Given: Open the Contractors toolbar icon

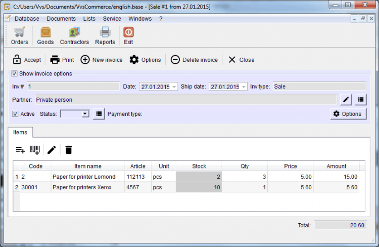Looking at the screenshot, I should (74, 32).
